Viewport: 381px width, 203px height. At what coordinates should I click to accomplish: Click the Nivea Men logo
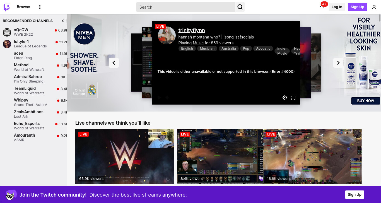pos(84,34)
